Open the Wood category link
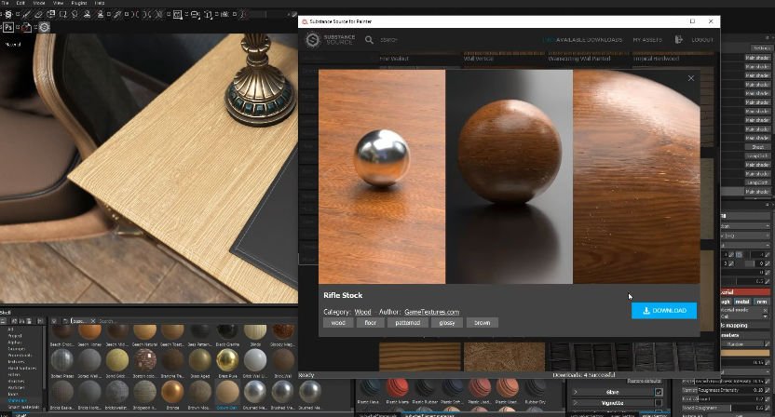The image size is (775, 417). coord(362,312)
